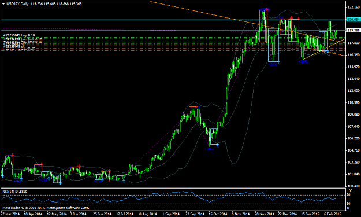This screenshot has width=361, height=217.
Task: Click the 15 Oct 2014 date label
Action: pos(218,214)
